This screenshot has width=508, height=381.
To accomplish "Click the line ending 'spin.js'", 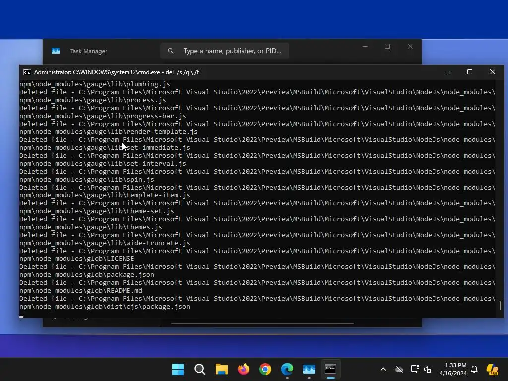I will click(87, 180).
